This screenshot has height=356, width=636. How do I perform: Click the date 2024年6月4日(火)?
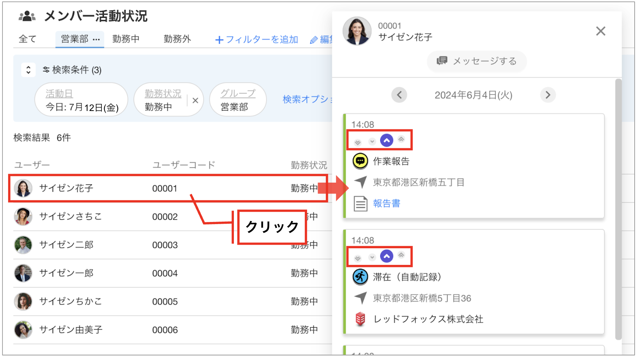click(x=473, y=95)
